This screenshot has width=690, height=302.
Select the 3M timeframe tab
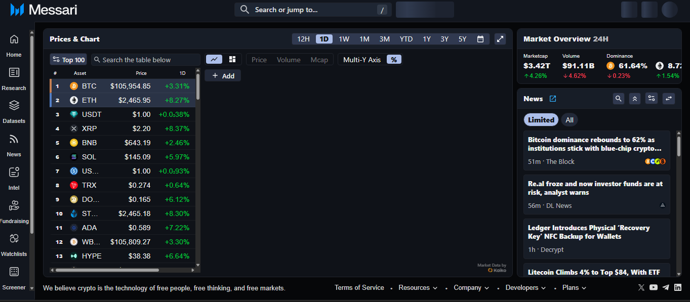tap(385, 39)
